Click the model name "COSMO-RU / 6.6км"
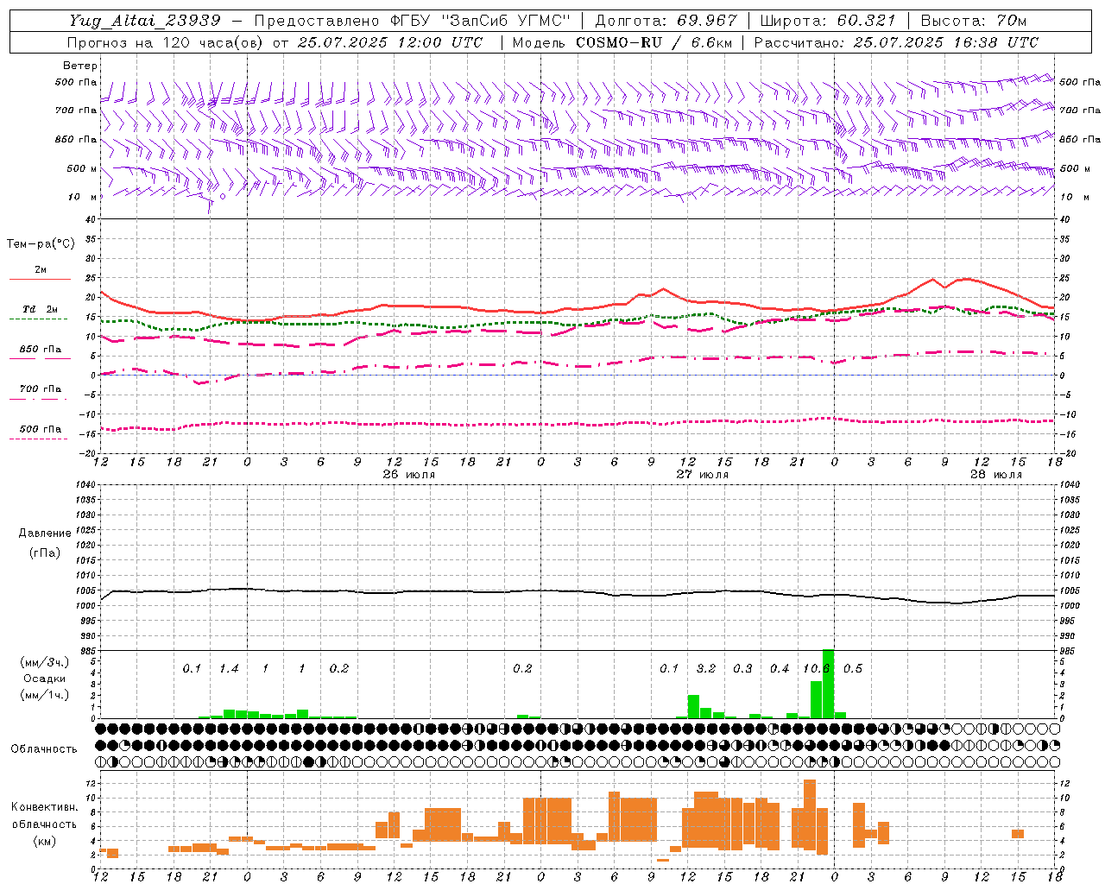1105x884 pixels. [655, 42]
